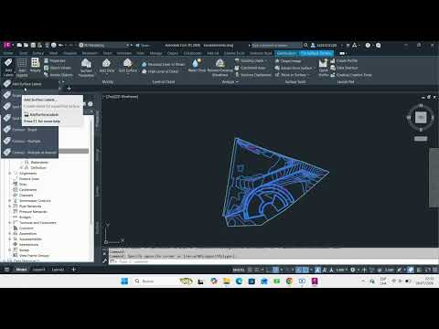Click the workspace switching gear icon
439x329 pixels.
tap(353, 270)
